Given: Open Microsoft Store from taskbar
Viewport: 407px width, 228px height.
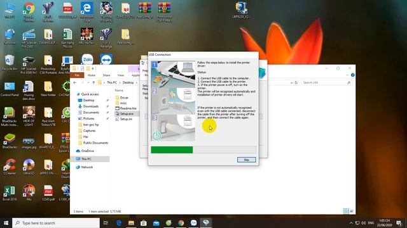Looking at the screenshot, I should click(x=144, y=223).
